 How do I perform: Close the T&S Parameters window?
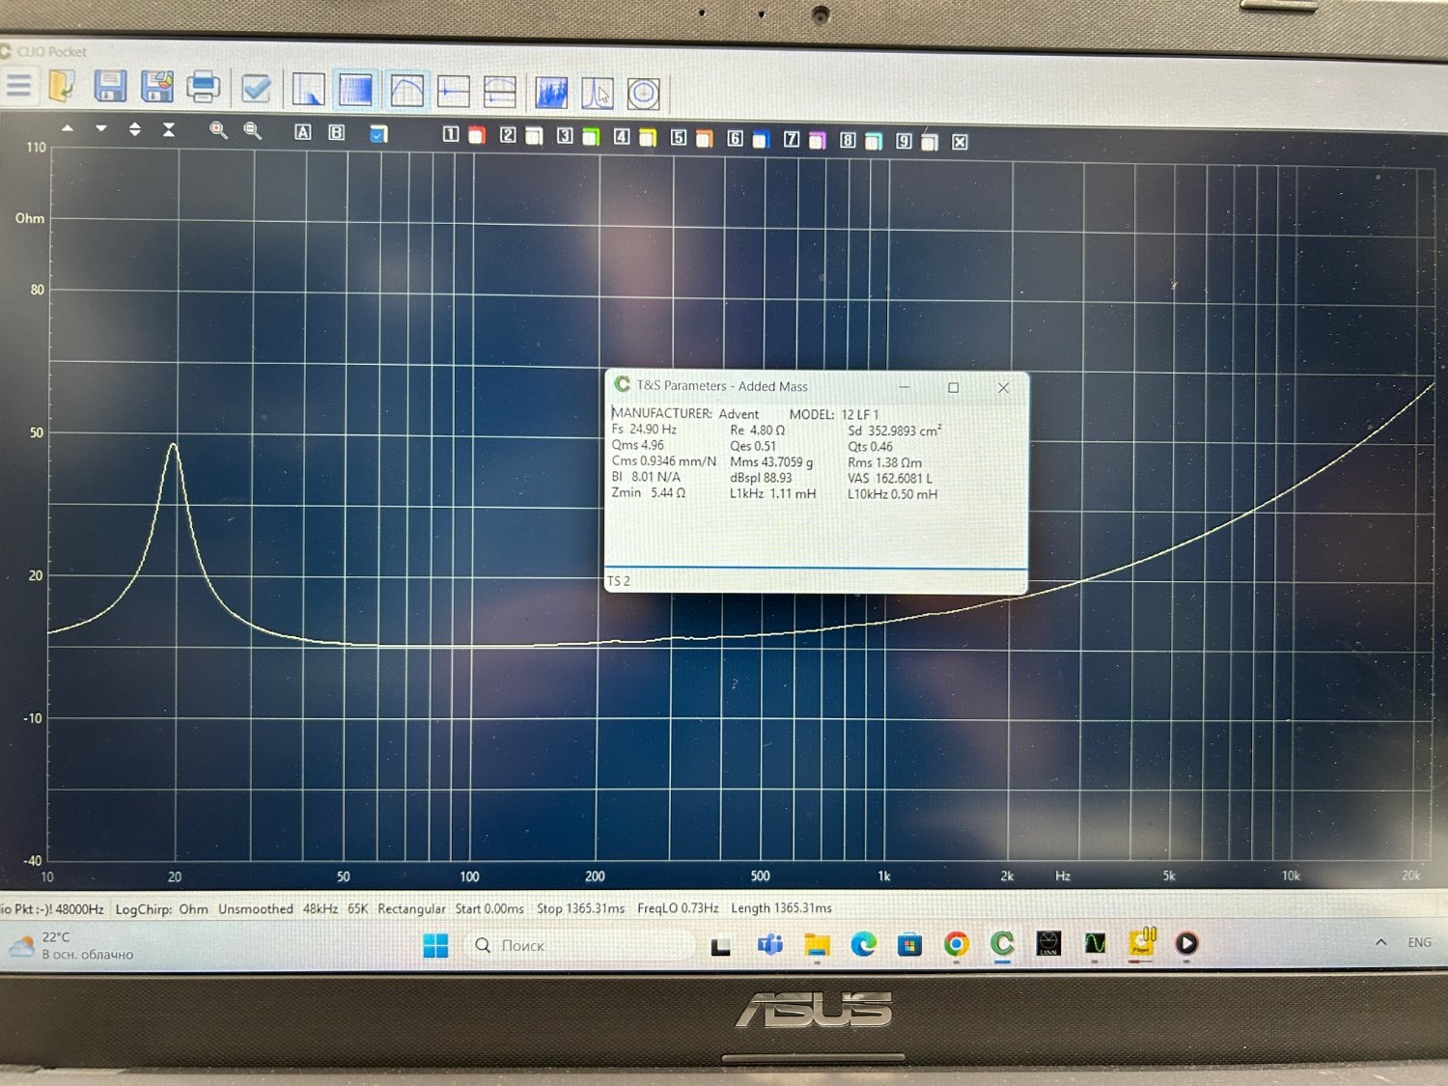(x=1003, y=388)
